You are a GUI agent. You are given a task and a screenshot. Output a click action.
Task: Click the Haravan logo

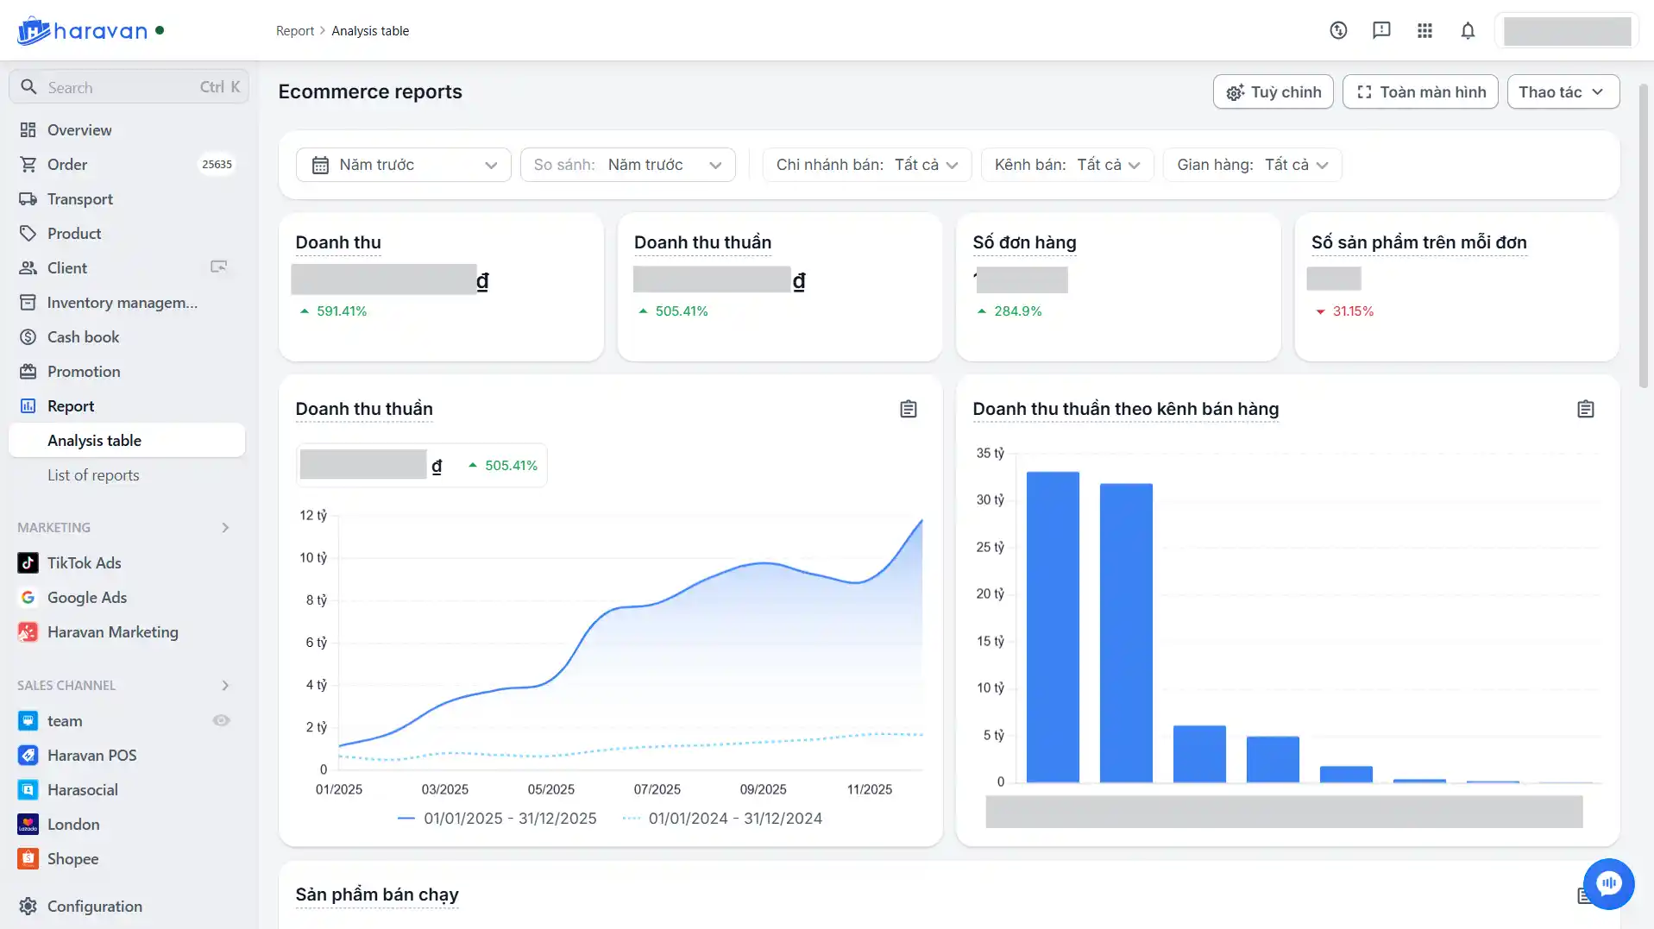[82, 31]
